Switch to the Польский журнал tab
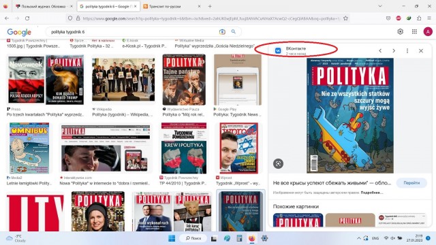The image size is (436, 245). point(44,6)
